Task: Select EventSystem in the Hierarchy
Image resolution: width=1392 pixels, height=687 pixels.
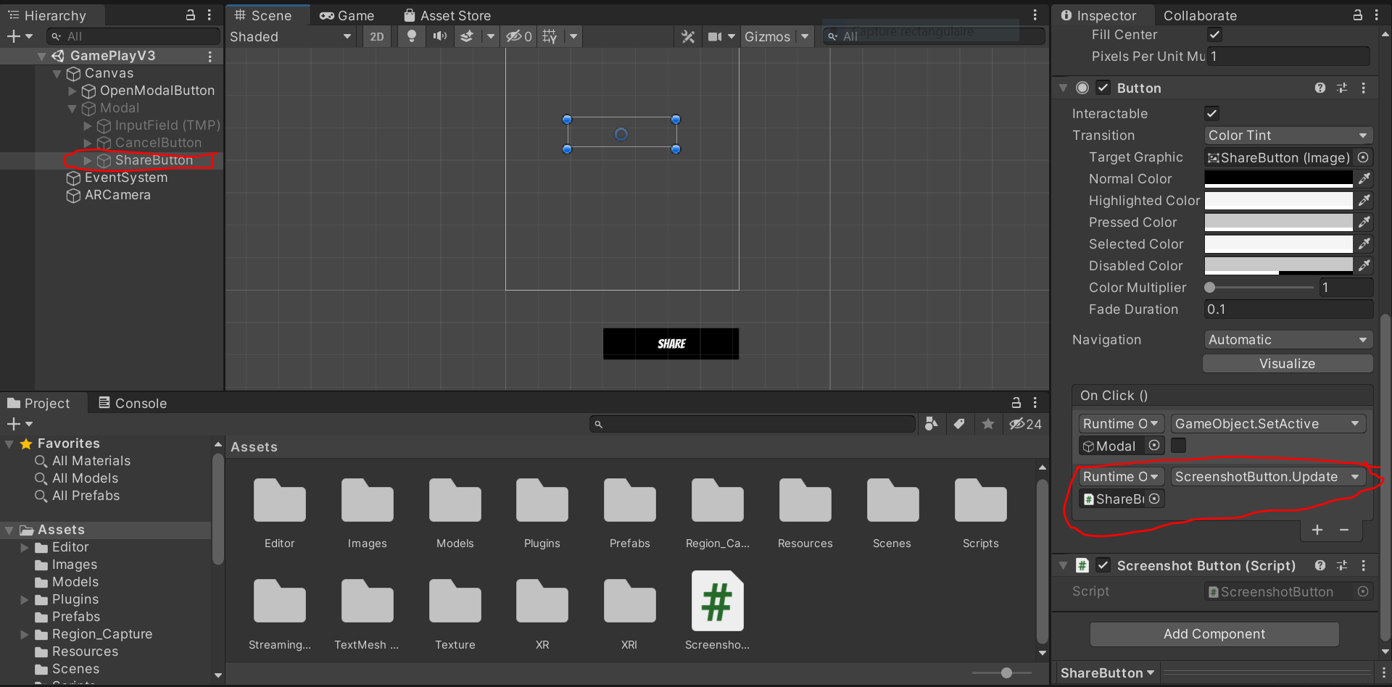Action: pos(125,178)
